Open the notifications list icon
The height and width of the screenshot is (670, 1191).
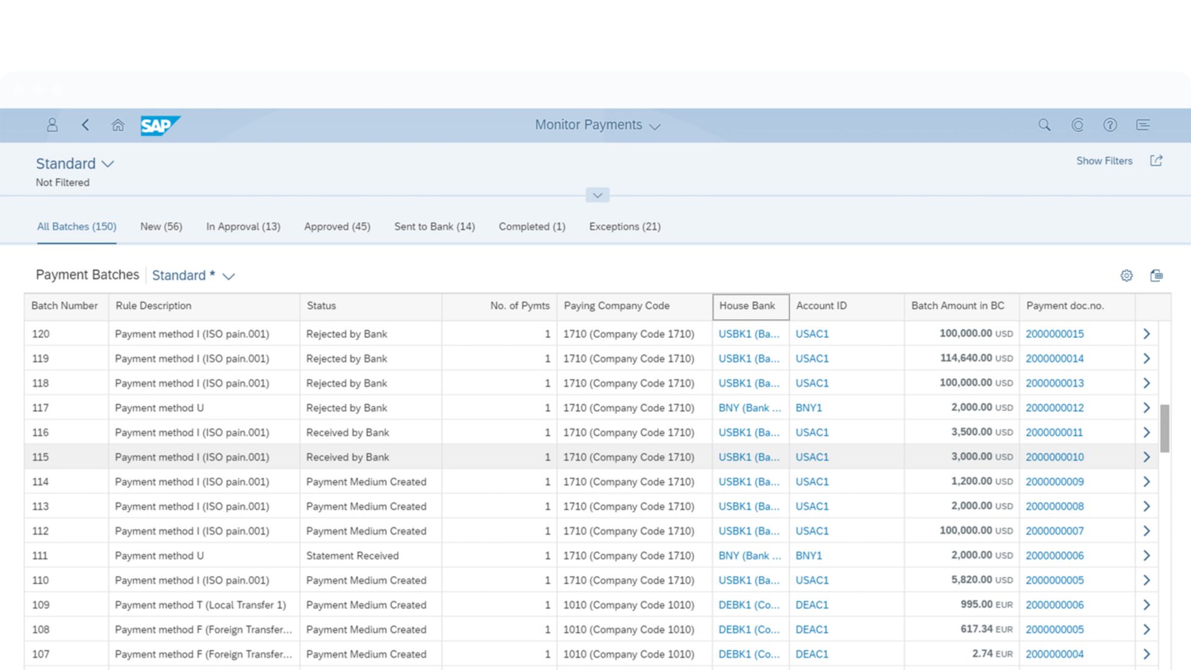[x=1143, y=125]
